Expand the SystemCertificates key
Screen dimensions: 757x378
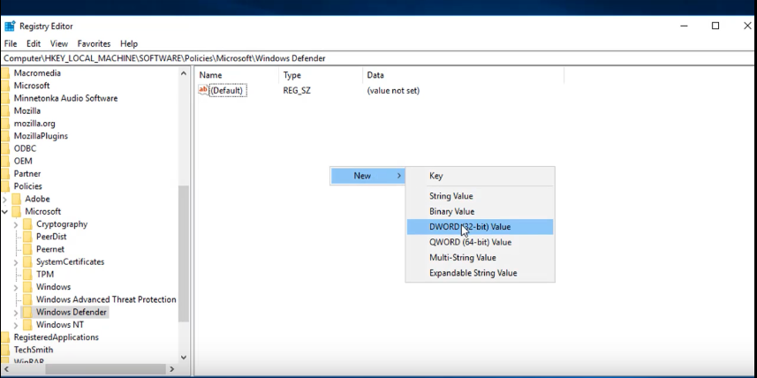point(16,262)
